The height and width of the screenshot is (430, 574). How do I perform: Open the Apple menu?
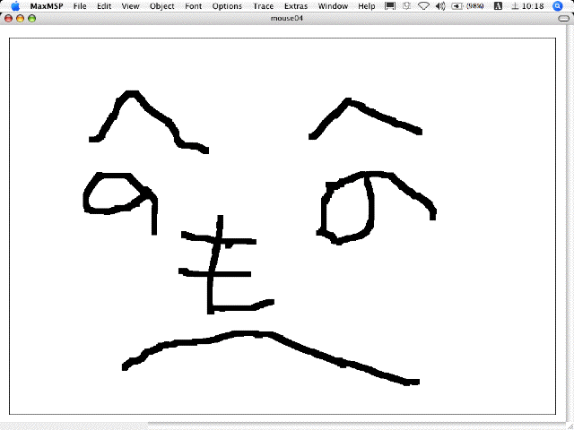tap(15, 6)
